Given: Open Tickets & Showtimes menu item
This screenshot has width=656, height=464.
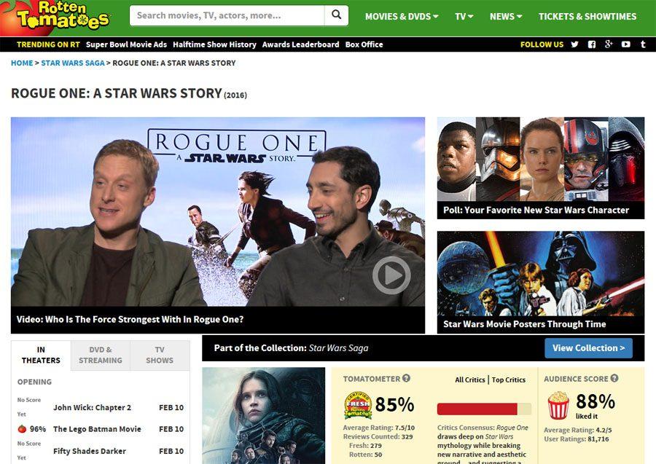Looking at the screenshot, I should pos(587,16).
